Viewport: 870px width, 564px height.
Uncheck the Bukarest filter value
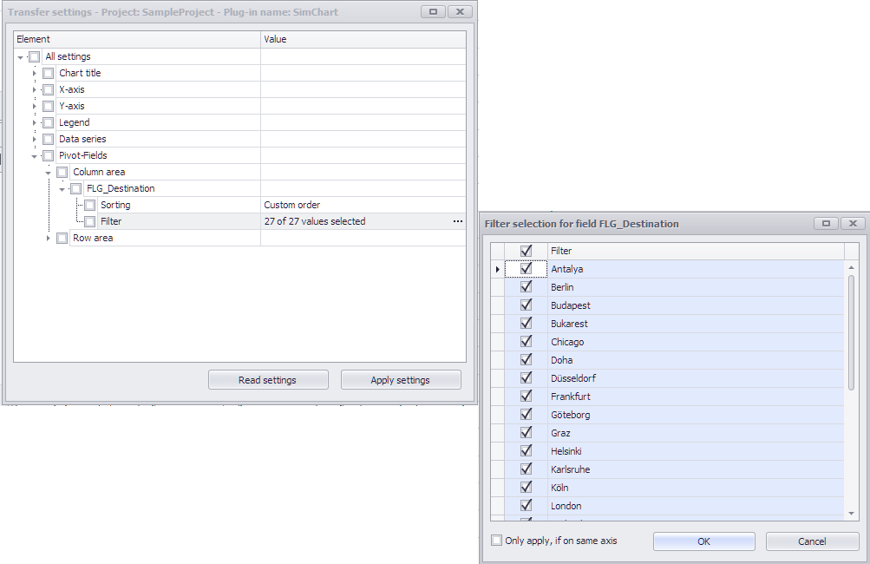pos(526,323)
